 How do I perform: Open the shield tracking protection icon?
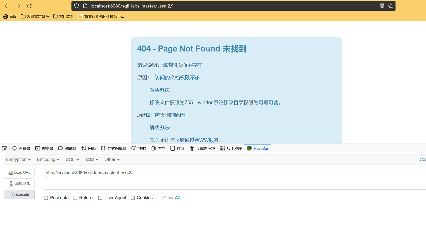(x=77, y=6)
